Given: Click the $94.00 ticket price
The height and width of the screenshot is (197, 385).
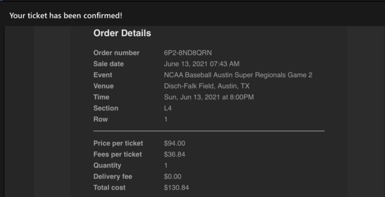Looking at the screenshot, I should [174, 143].
